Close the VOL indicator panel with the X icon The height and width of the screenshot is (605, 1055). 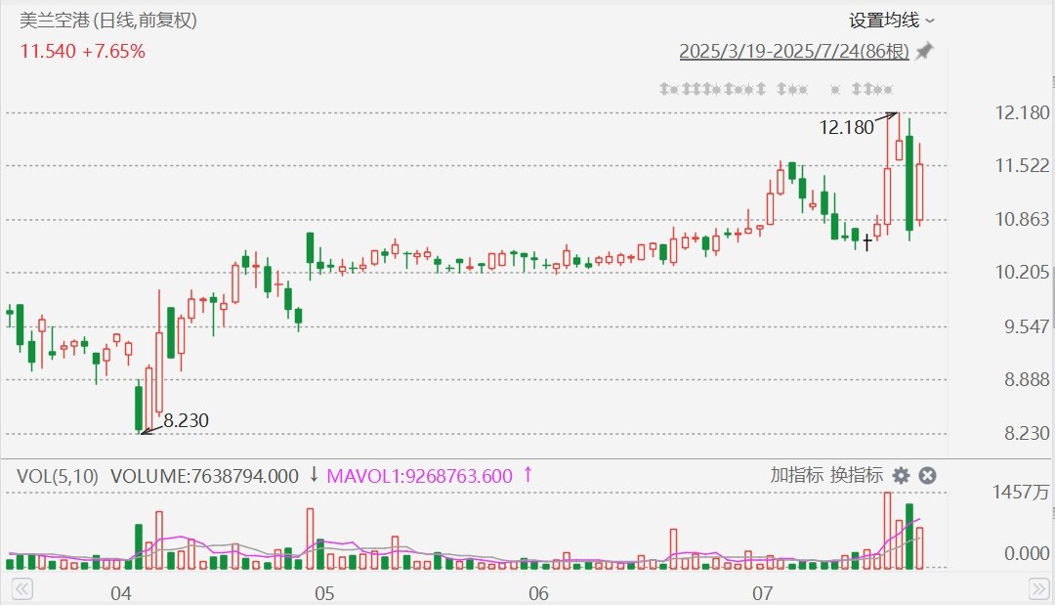click(927, 476)
